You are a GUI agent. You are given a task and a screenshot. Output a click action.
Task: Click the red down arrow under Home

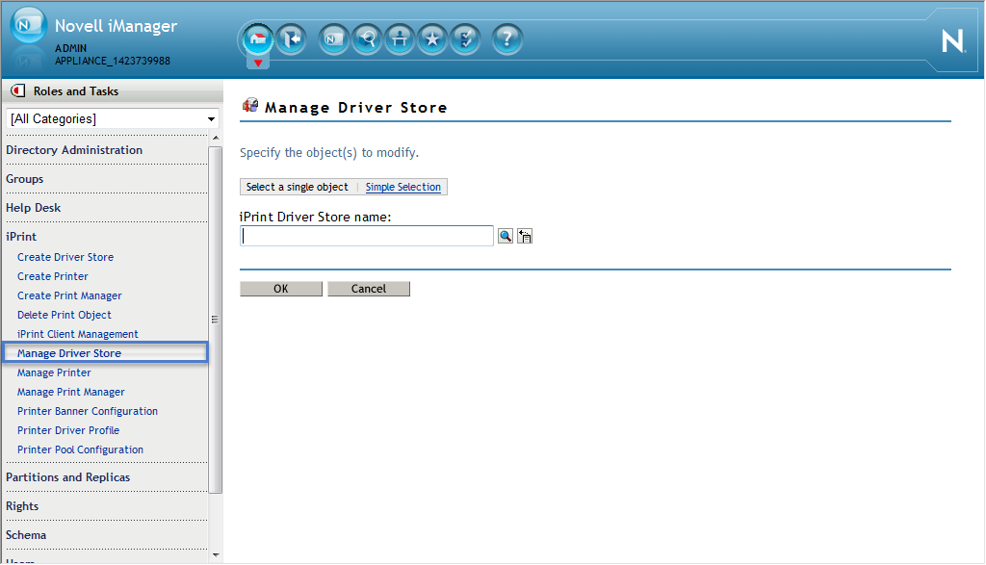(258, 63)
